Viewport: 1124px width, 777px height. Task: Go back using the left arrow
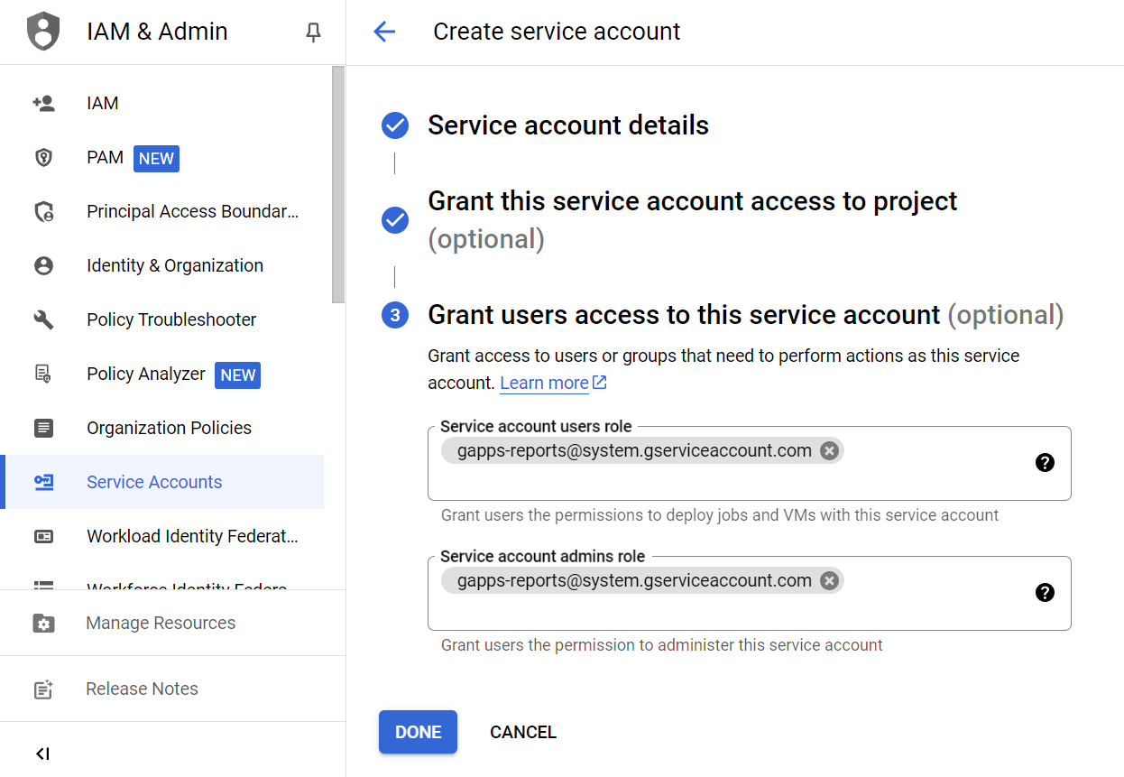tap(384, 32)
